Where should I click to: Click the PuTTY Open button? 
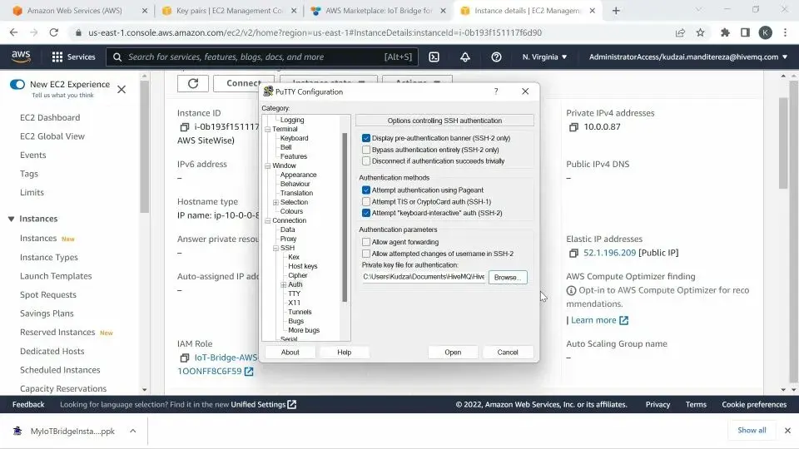tap(453, 353)
